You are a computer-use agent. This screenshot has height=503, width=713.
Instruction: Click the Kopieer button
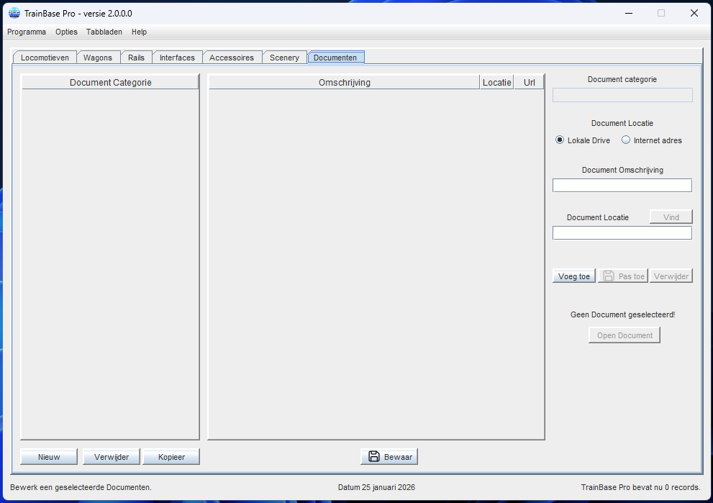tap(171, 457)
